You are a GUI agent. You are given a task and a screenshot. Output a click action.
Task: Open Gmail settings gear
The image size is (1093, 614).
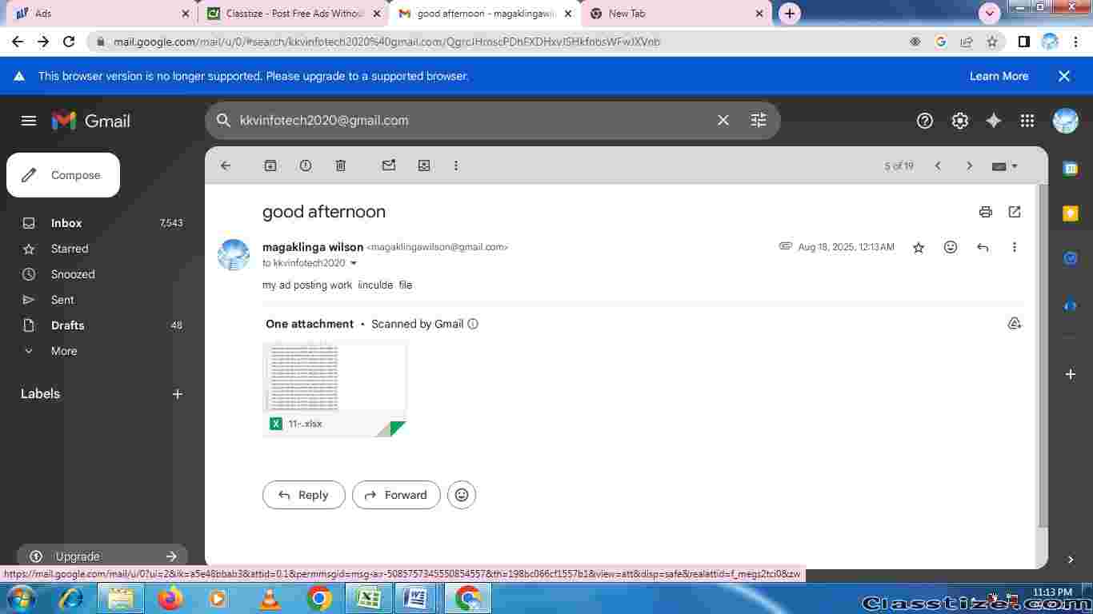(x=959, y=121)
